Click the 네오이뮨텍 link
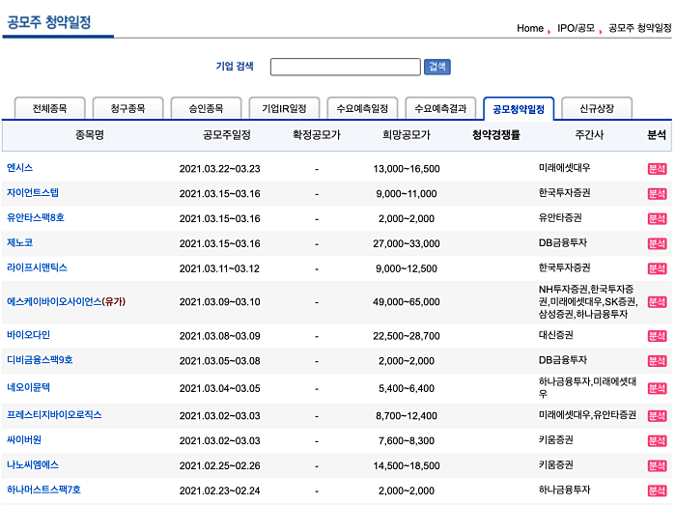676x505 pixels. (x=28, y=388)
